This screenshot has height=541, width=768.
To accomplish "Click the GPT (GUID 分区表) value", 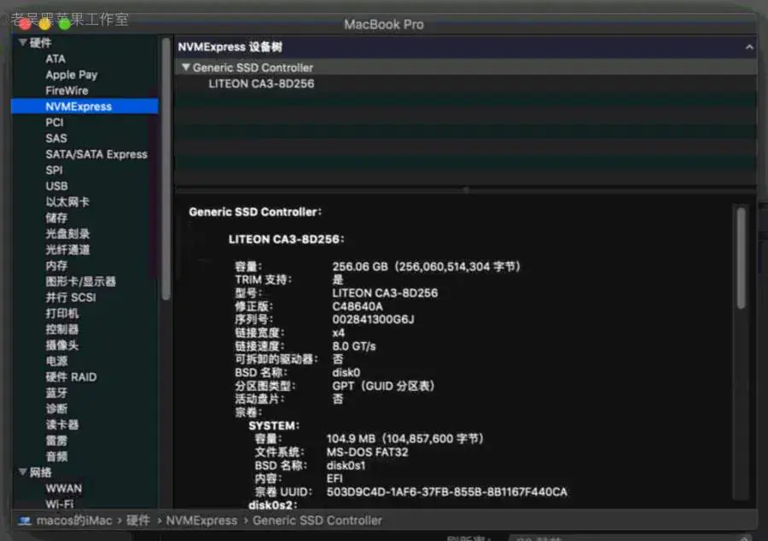I will [383, 386].
